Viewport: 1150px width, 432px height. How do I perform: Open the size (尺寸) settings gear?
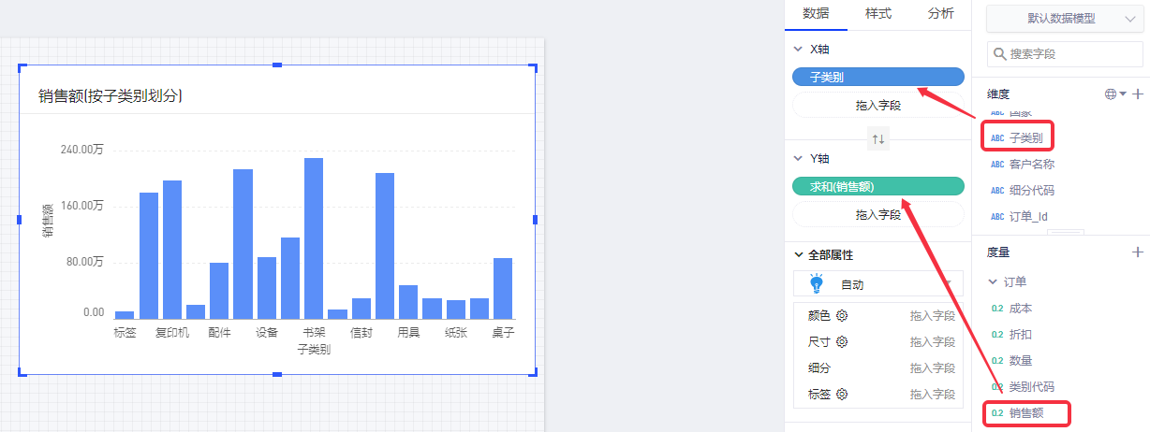point(842,342)
